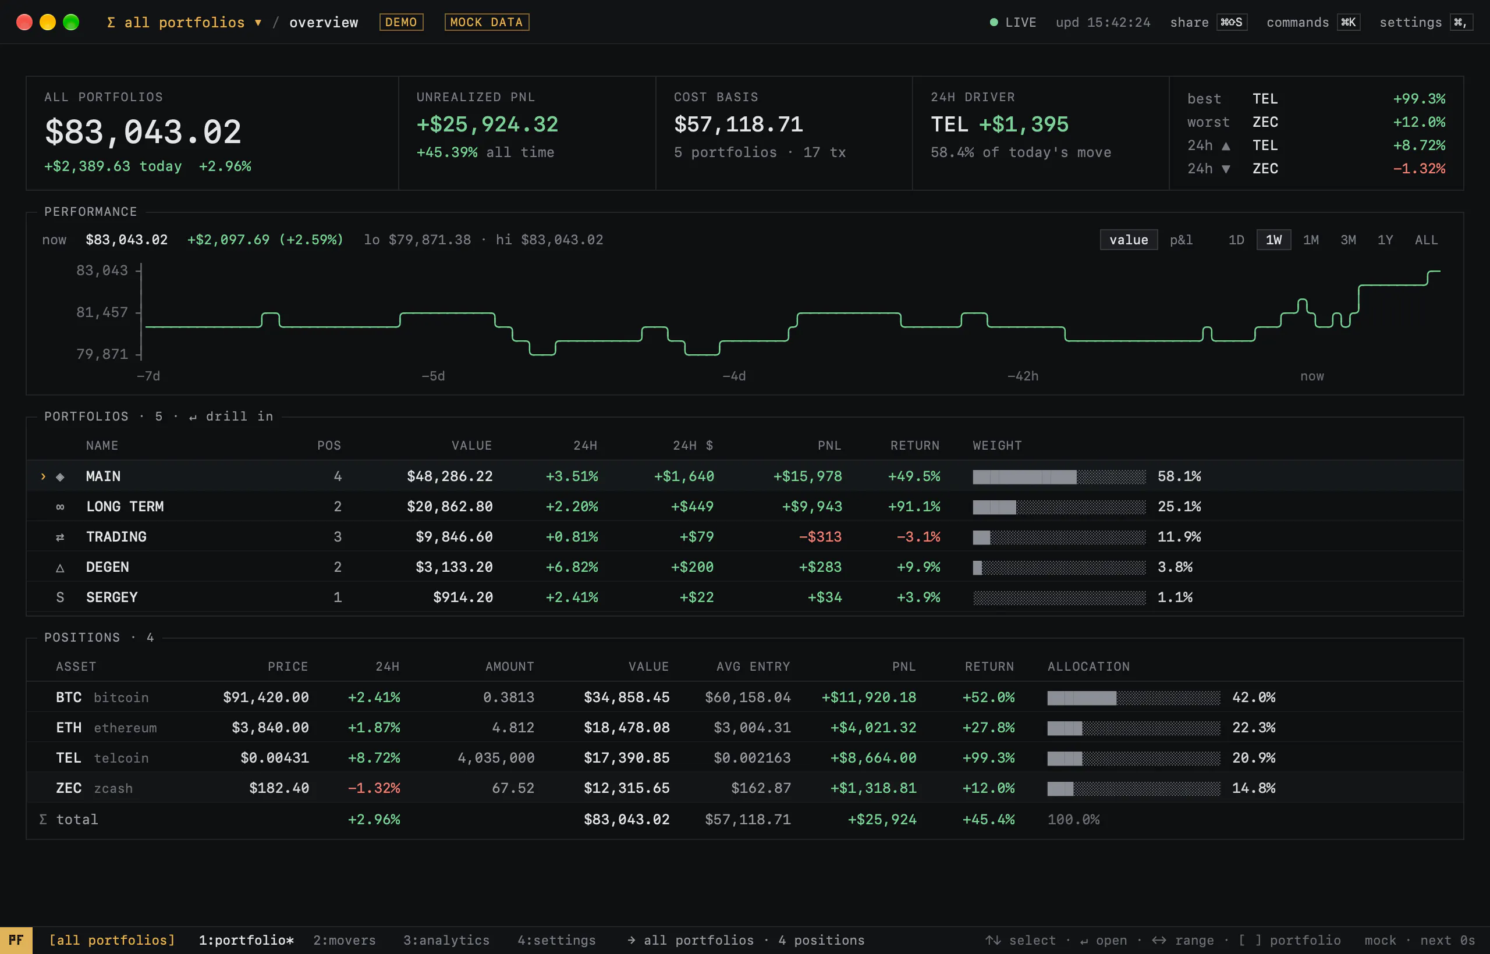1490x954 pixels.
Task: Click the swap-arrows icon for TRADING
Action: 60,537
